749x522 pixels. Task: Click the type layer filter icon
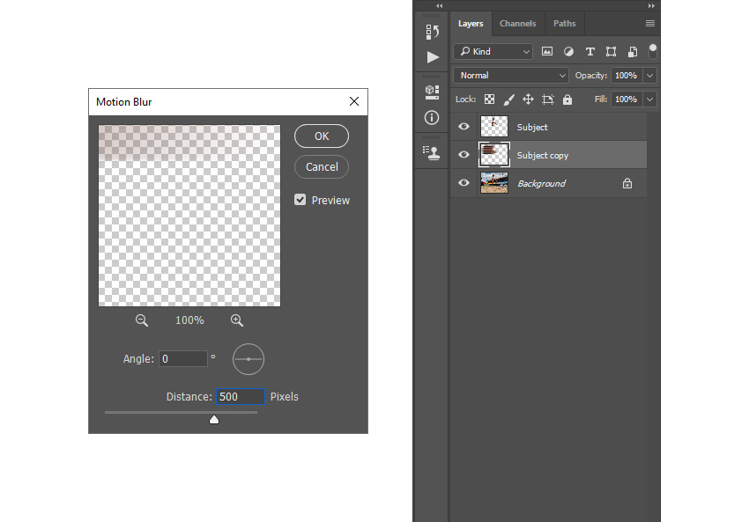(590, 52)
